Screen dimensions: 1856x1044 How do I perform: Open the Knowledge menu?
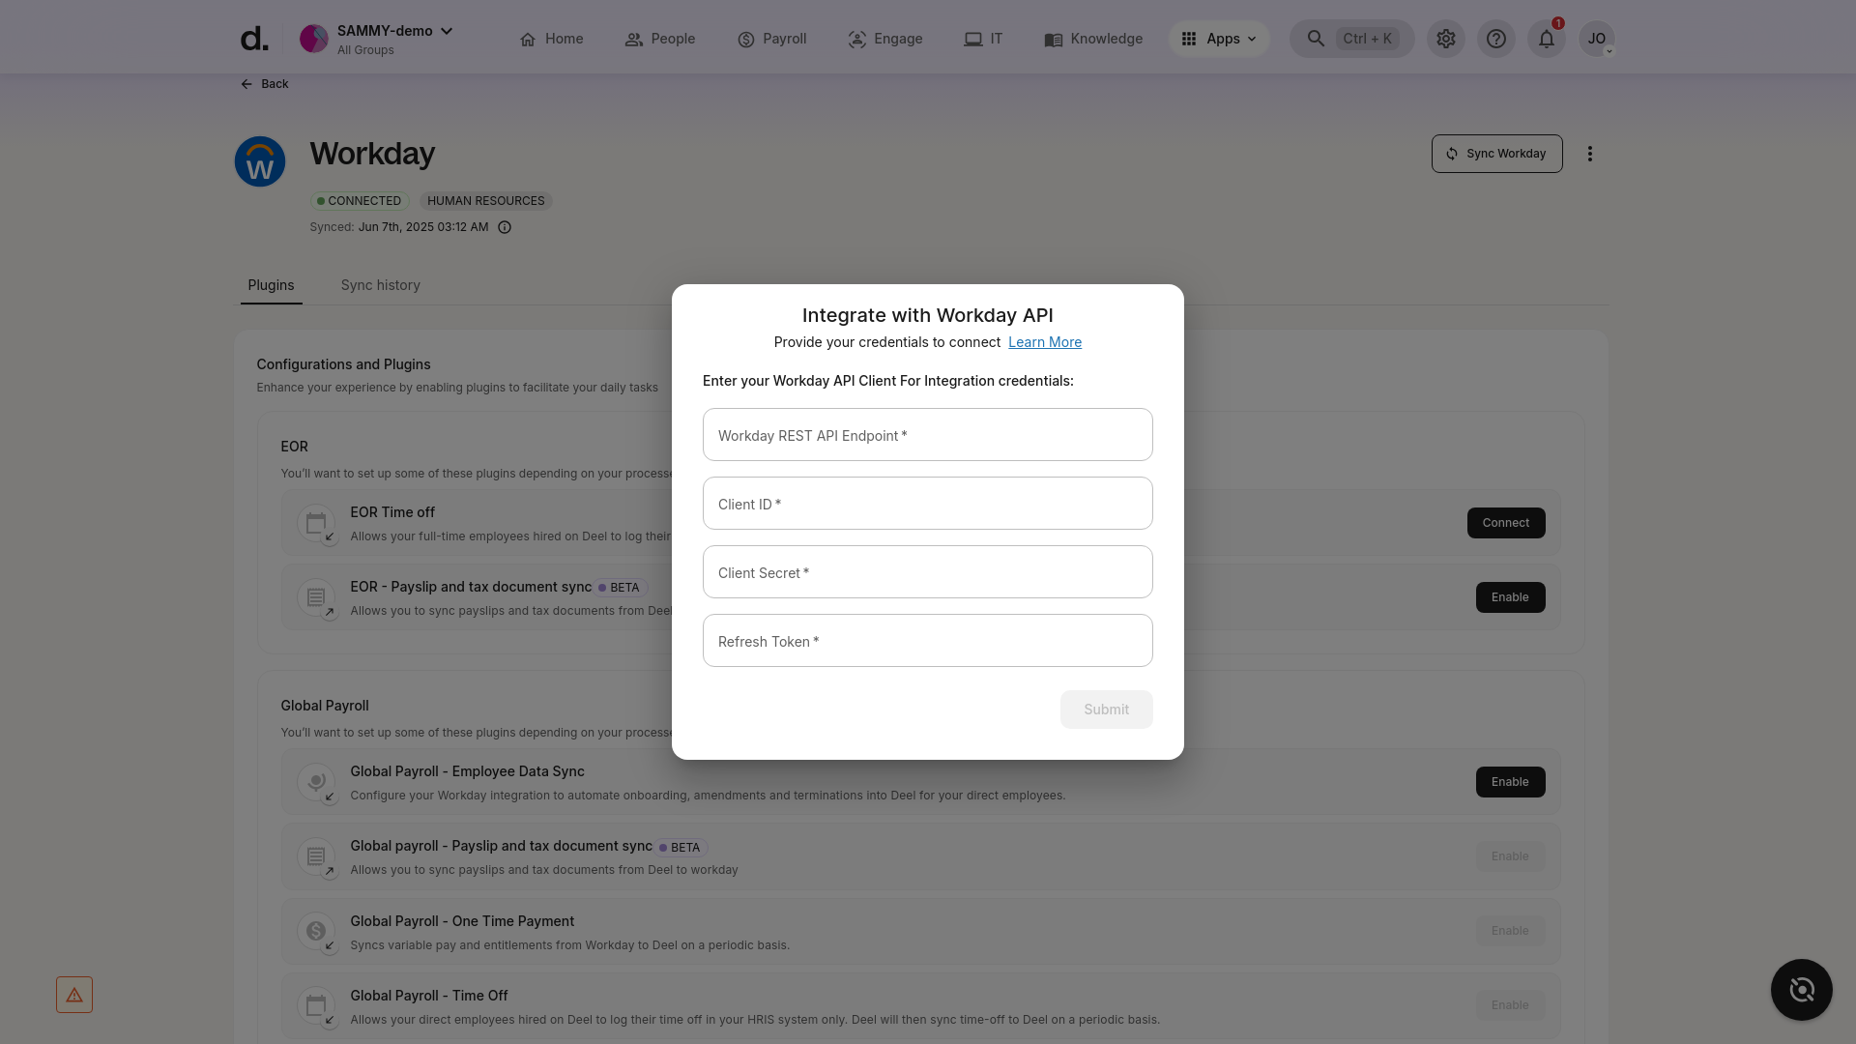coord(1093,39)
